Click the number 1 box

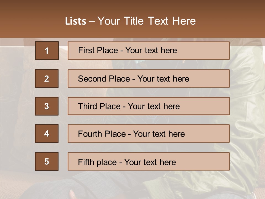click(x=47, y=51)
